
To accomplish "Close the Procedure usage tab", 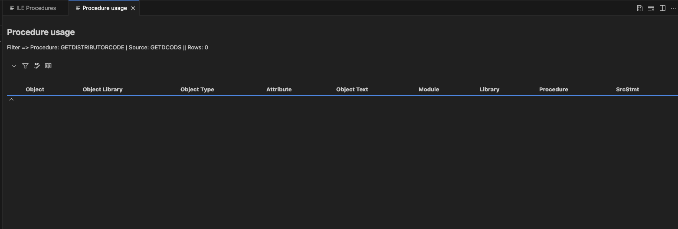I will click(x=133, y=8).
